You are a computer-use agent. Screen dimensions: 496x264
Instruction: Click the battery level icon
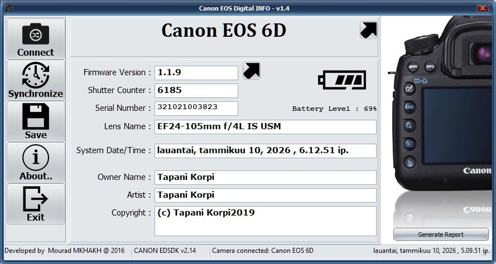[x=342, y=80]
